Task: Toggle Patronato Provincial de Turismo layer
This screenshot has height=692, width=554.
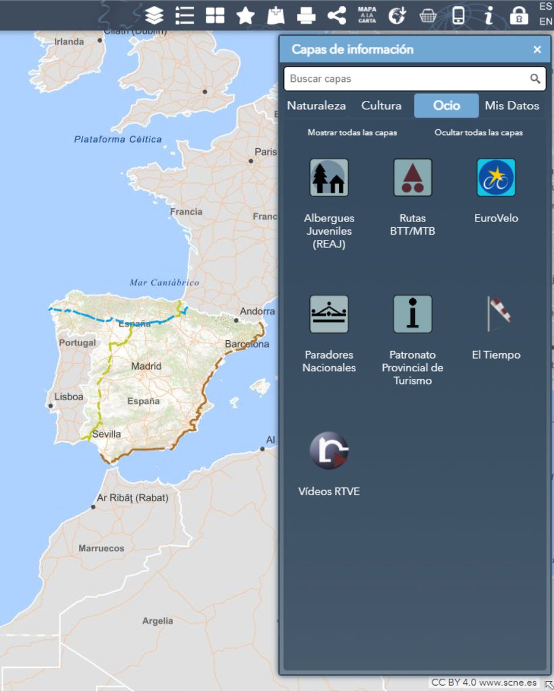Action: click(x=413, y=314)
